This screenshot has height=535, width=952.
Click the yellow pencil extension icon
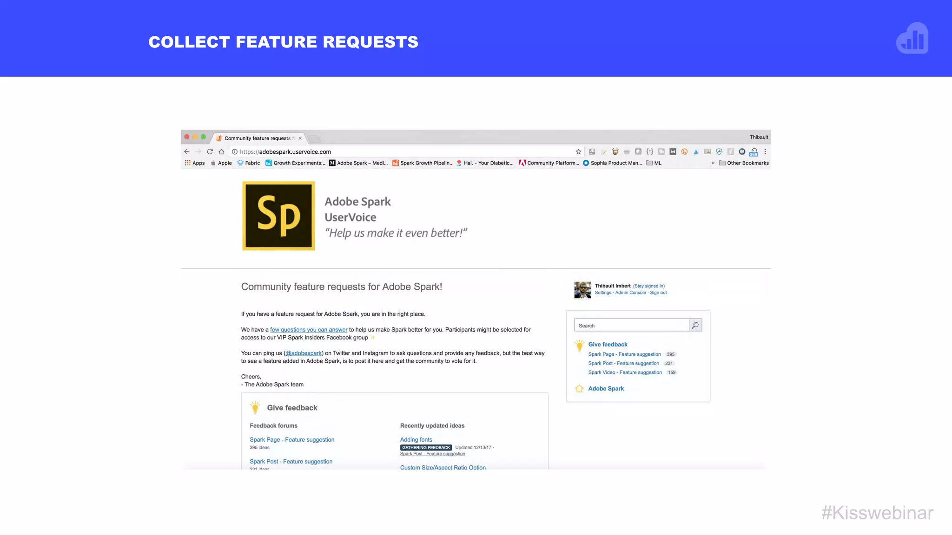604,151
